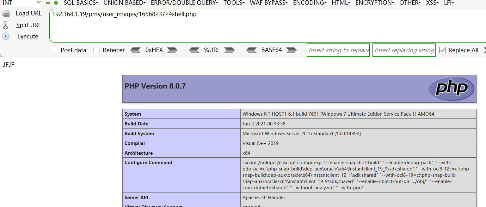Click right arrow beside BASE64
The height and width of the screenshot is (207, 486).
tap(291, 50)
